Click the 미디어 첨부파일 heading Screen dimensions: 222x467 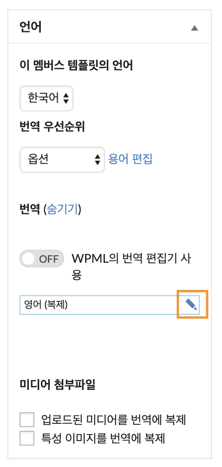coord(58,385)
